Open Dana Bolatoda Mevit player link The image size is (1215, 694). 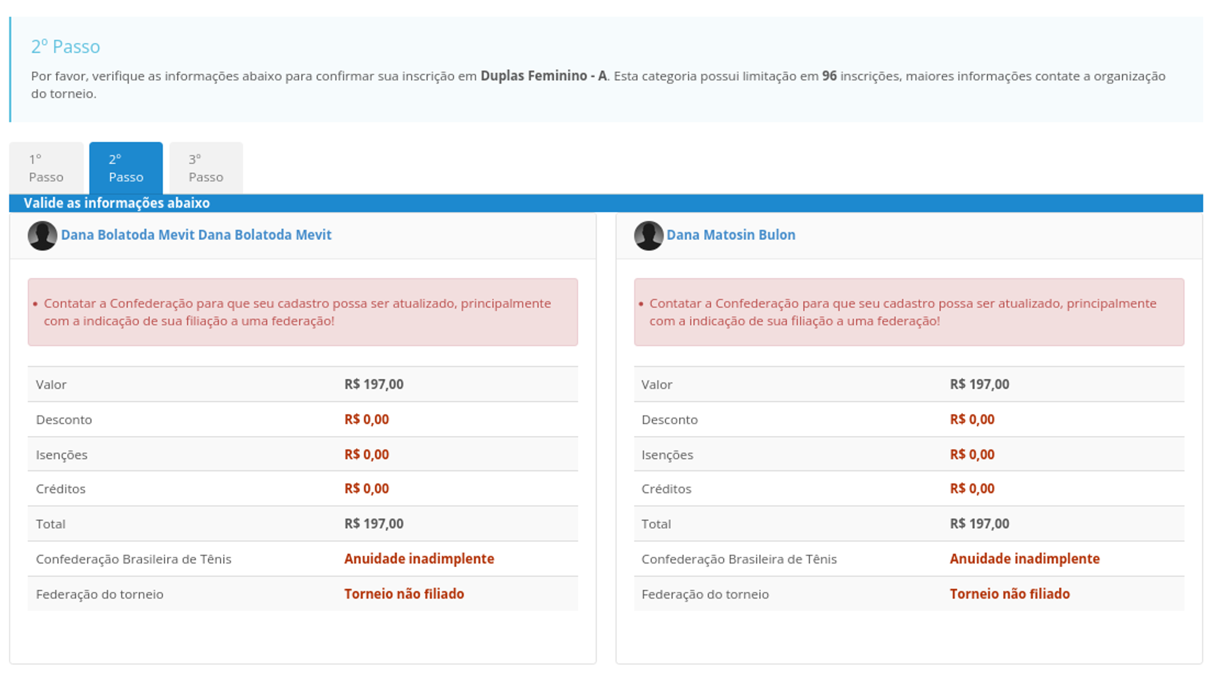(196, 235)
